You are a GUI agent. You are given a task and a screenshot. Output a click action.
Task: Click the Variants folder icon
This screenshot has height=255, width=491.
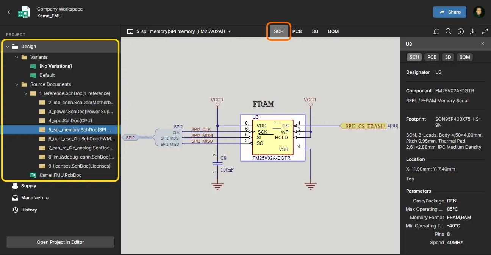(x=24, y=57)
